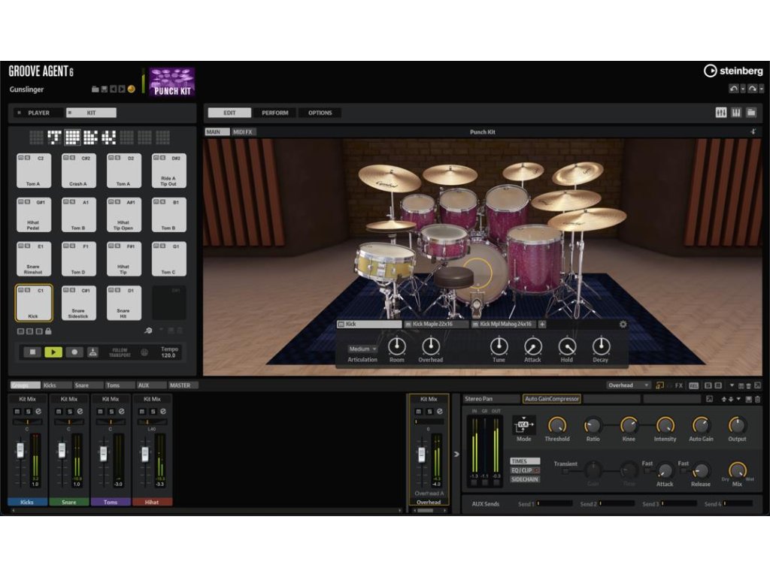This screenshot has height=577, width=770.
Task: Click the Record button in pattern transport
Action: point(74,352)
